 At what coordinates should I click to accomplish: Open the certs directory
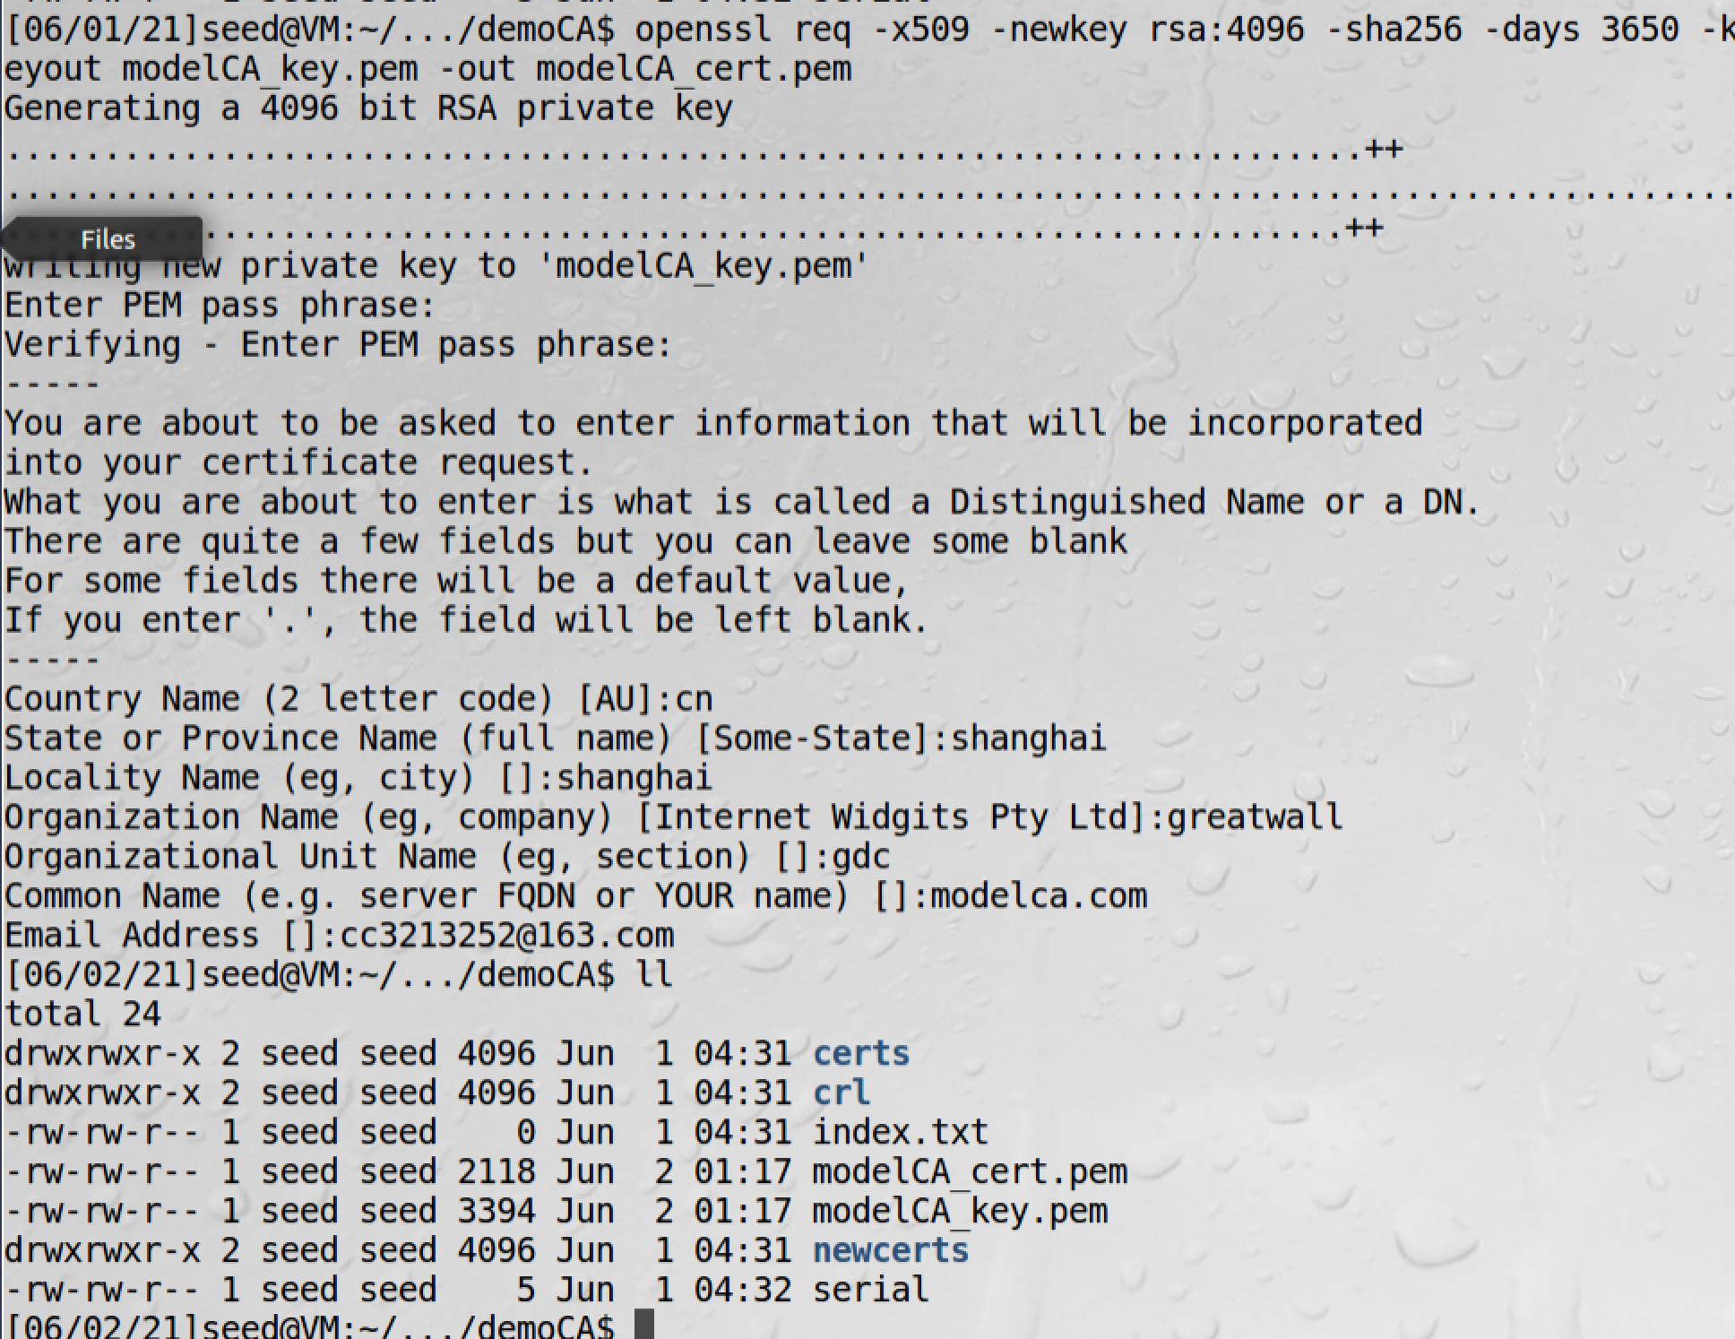862,1052
